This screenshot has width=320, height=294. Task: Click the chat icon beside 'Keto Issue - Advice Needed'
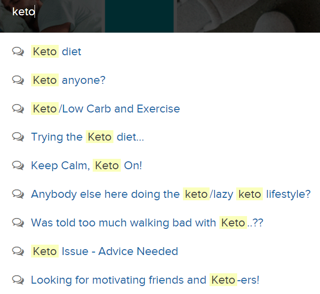[18, 251]
